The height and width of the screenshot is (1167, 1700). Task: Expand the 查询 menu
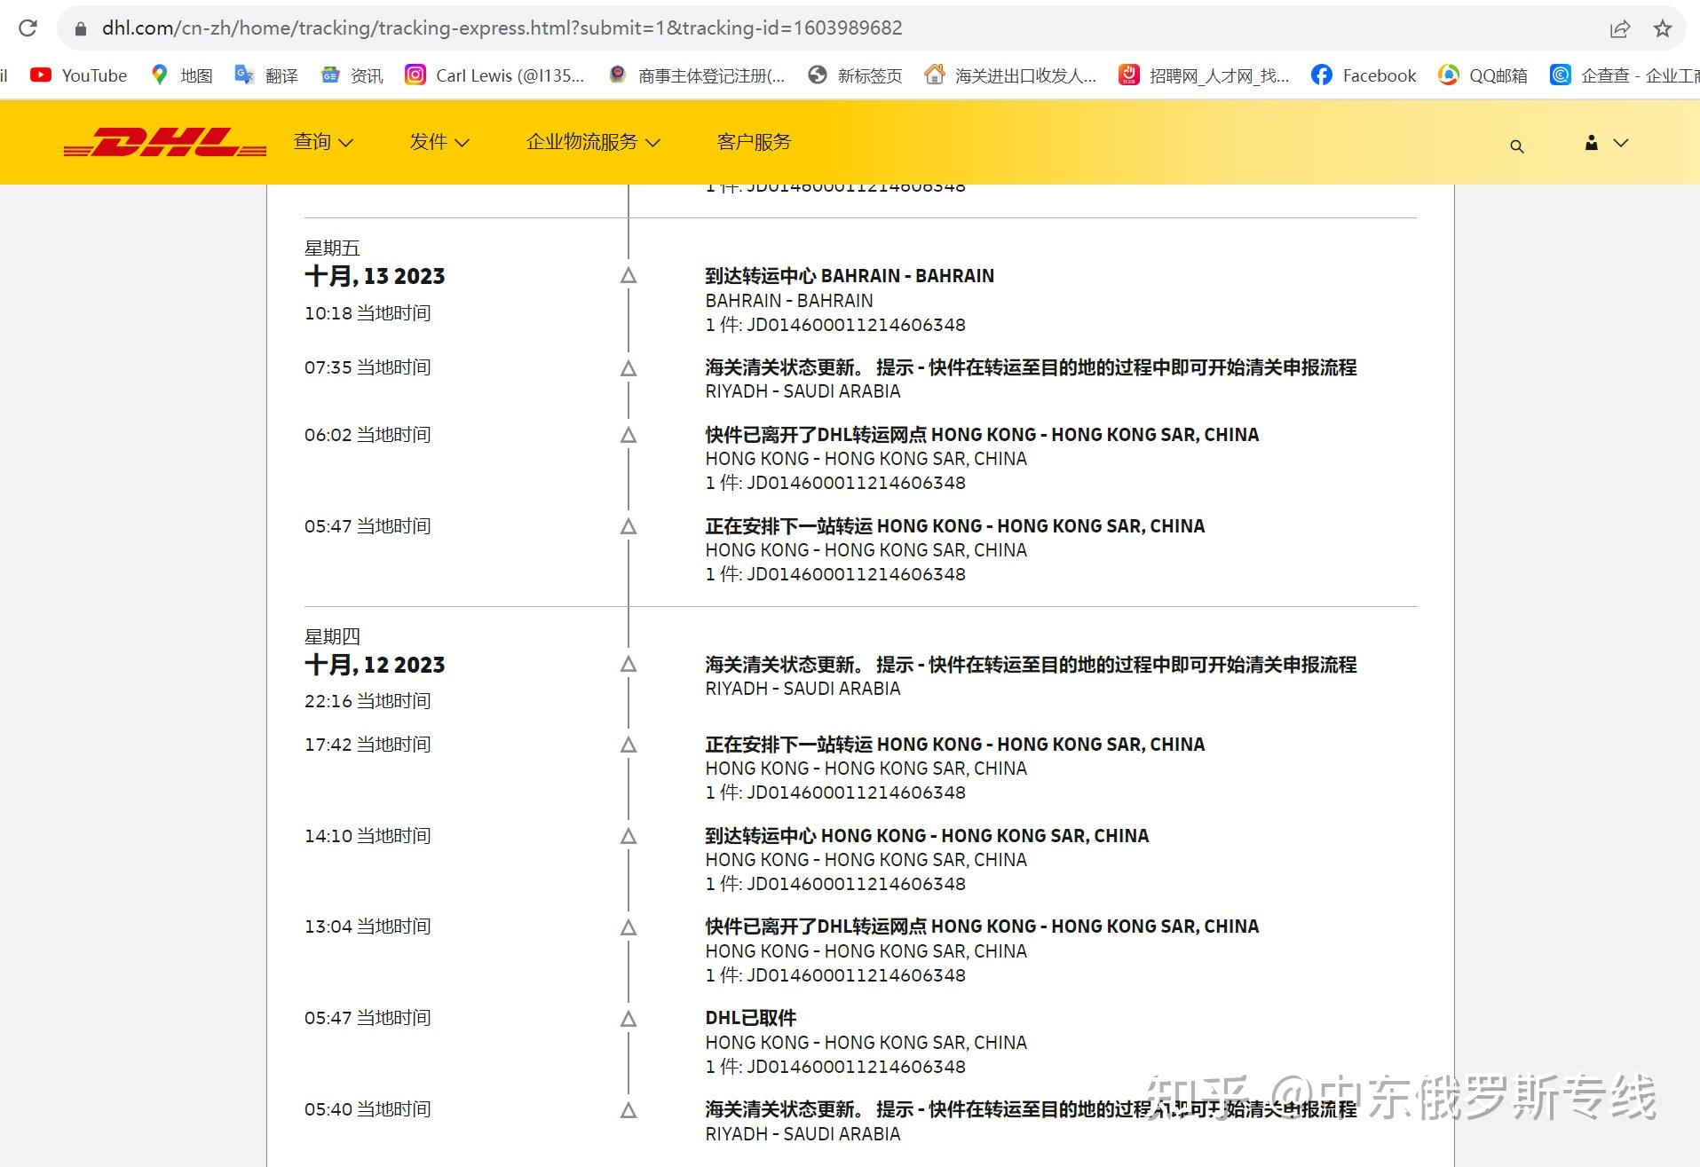[323, 142]
